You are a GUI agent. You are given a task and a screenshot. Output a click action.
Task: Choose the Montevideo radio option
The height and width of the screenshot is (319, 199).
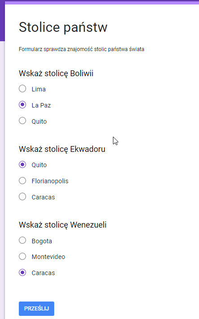coord(22,256)
